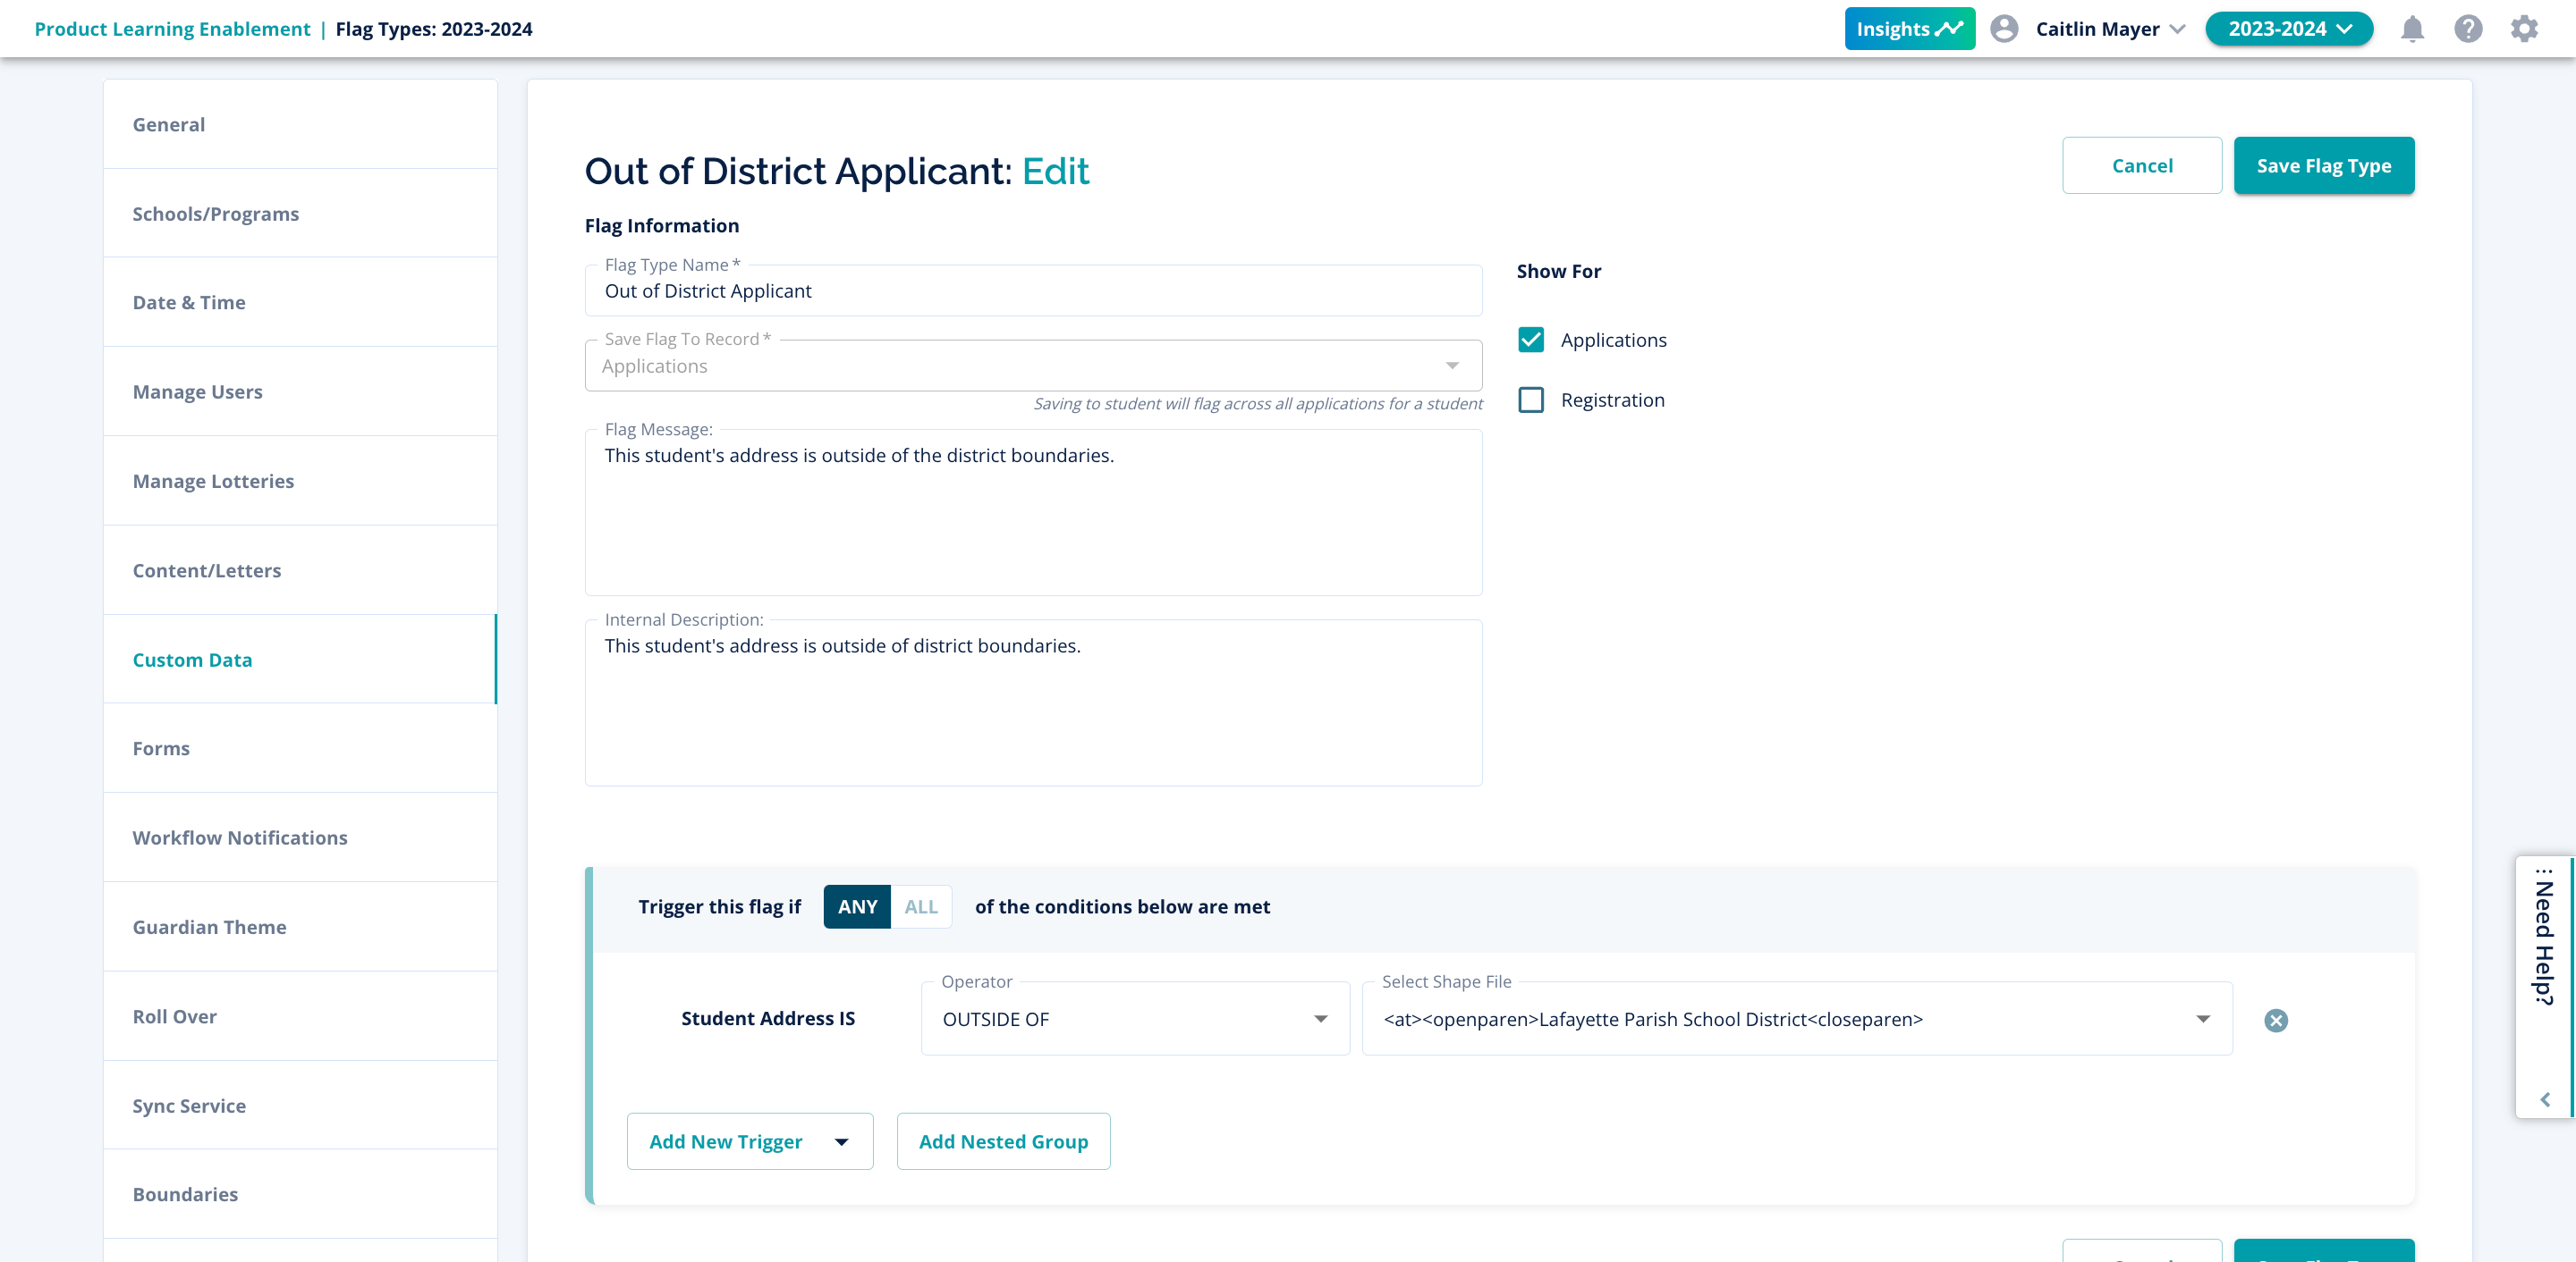
Task: Click the Need Help drag handle dots
Action: pyautogui.click(x=2545, y=871)
